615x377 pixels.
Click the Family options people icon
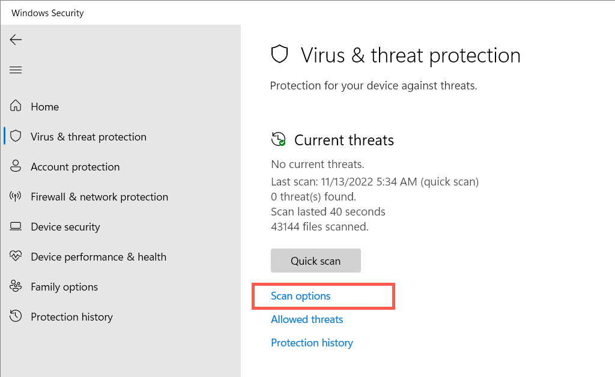(16, 286)
